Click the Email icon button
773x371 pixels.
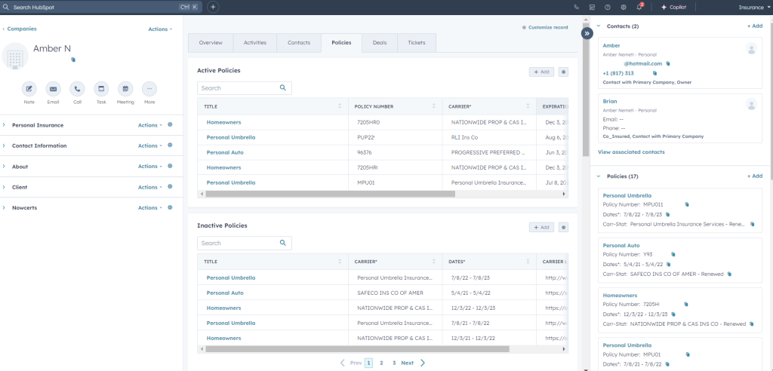(x=53, y=88)
